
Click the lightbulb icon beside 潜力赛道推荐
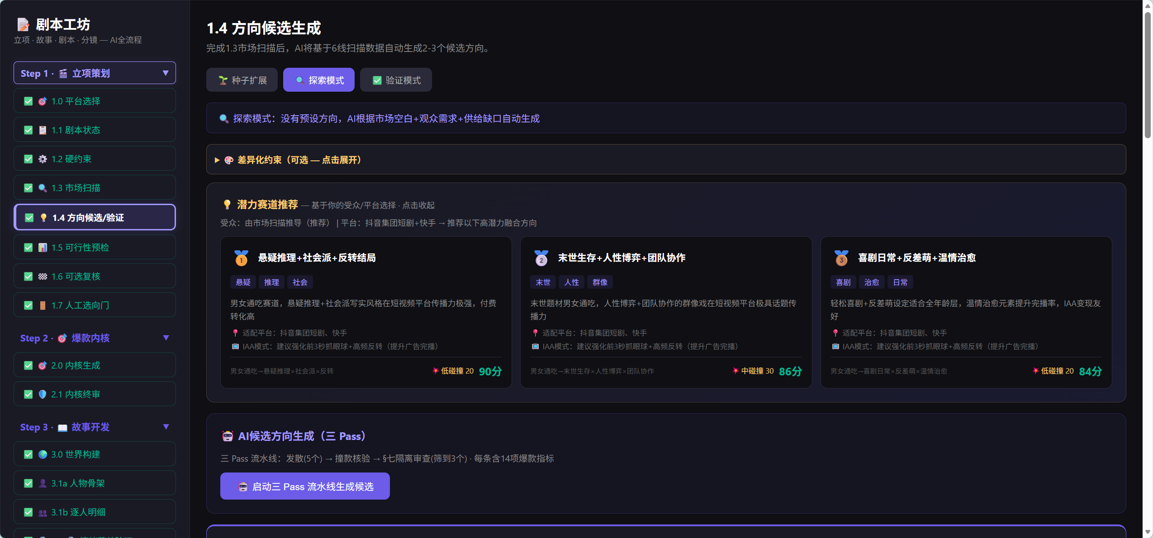[227, 205]
